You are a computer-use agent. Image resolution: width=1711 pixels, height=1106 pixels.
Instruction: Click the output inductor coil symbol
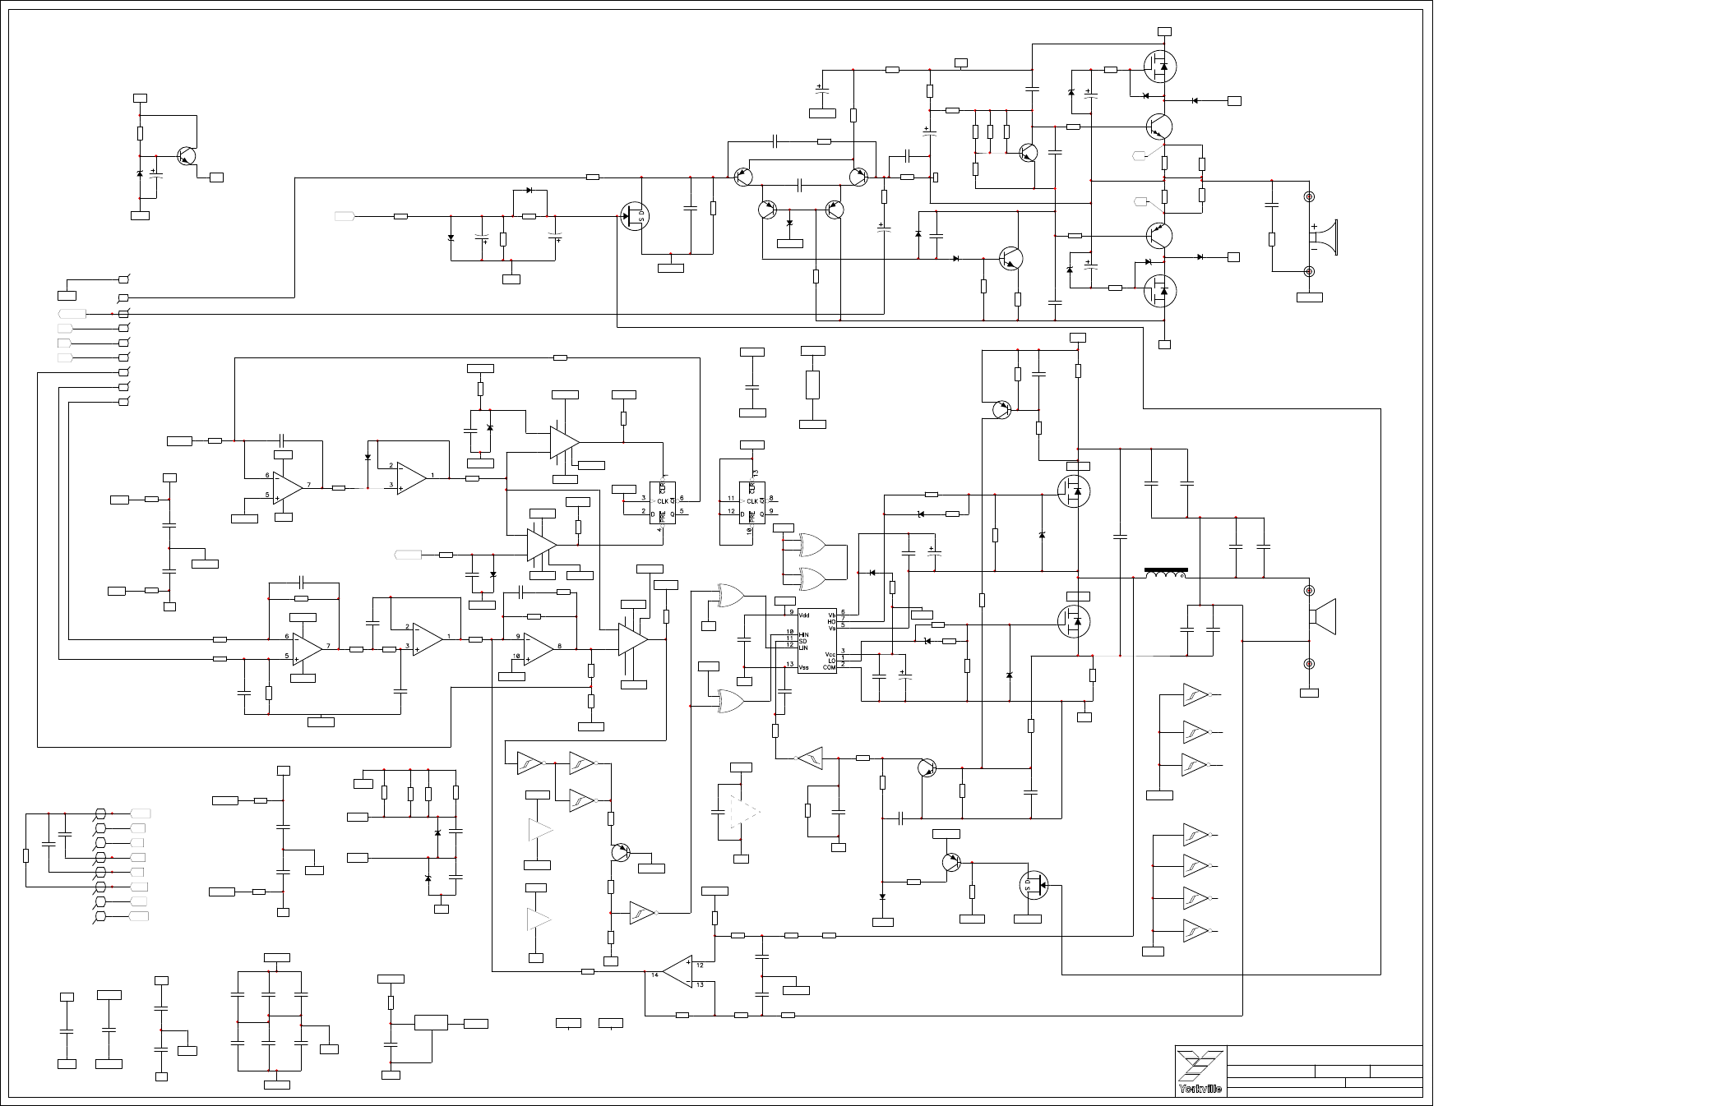pos(1166,574)
